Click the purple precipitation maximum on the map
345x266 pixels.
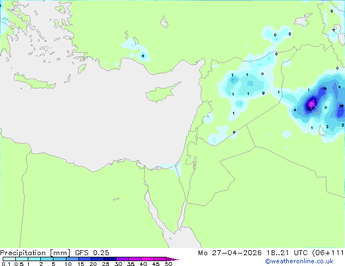coord(311,103)
